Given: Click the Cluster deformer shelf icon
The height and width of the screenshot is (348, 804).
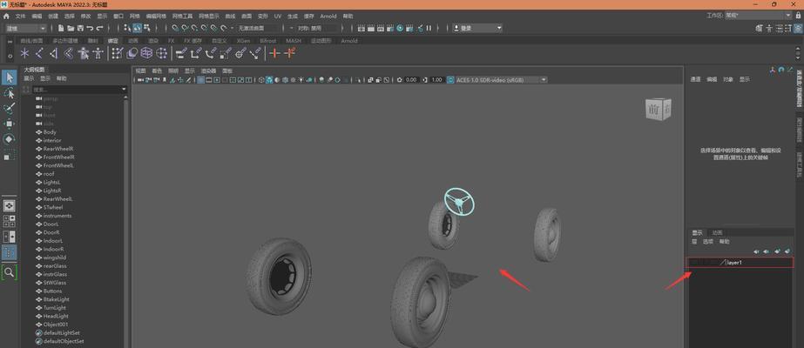Looking at the screenshot, I should tap(161, 53).
